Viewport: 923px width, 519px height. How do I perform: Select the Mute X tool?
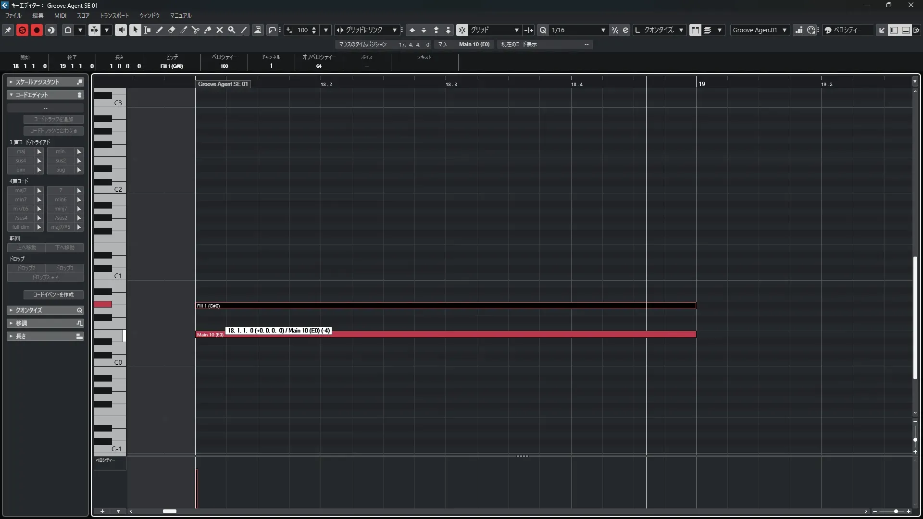220,30
